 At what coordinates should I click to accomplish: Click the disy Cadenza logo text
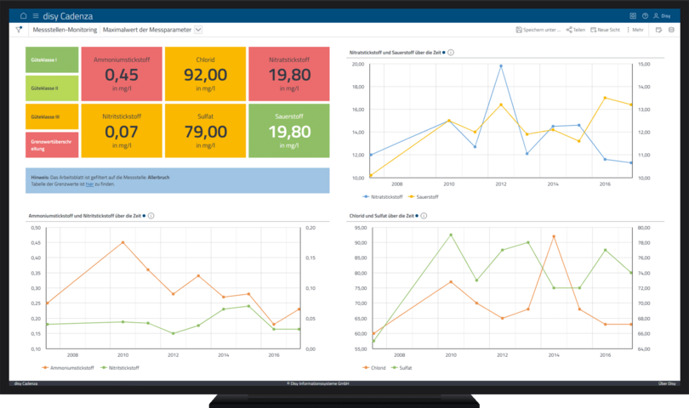point(68,16)
